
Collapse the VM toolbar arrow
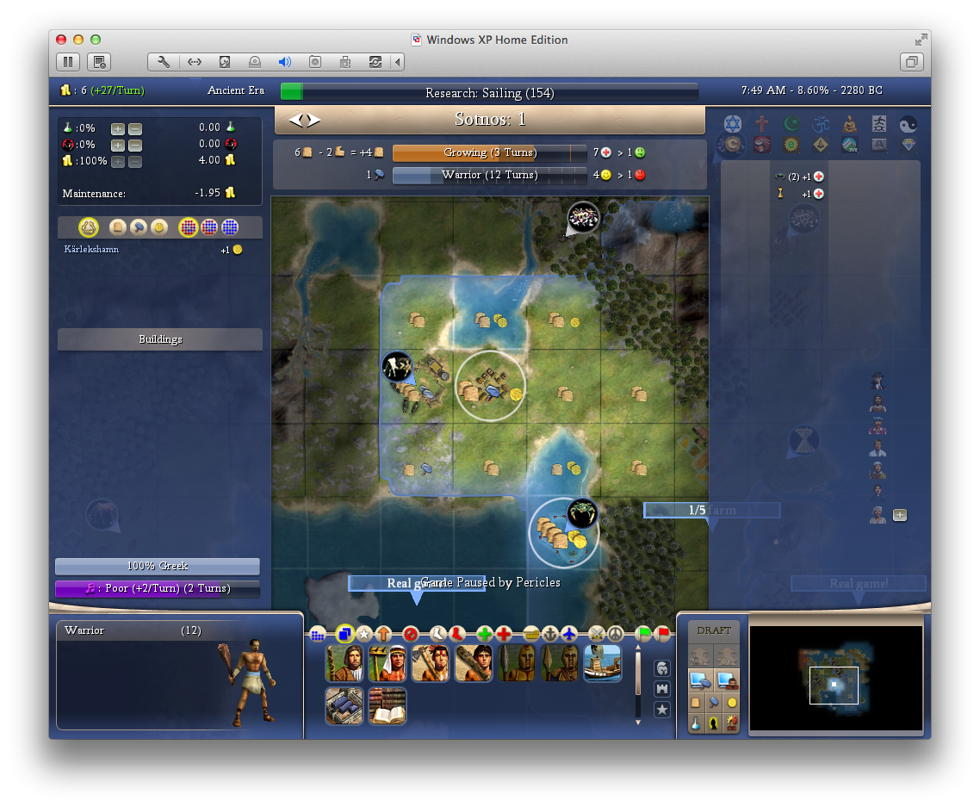[x=397, y=62]
